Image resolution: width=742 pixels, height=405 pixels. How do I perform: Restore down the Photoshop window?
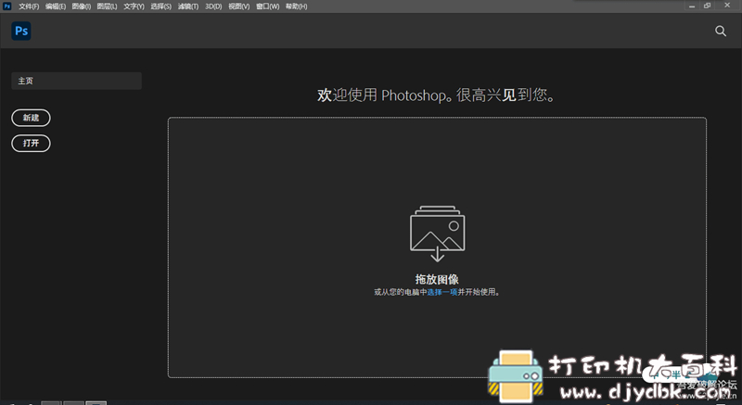[x=707, y=6]
